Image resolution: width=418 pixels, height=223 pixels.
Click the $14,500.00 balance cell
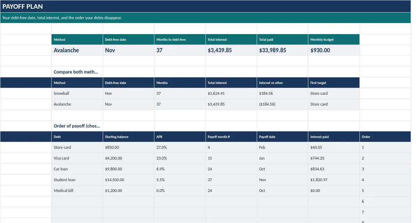pos(128,180)
